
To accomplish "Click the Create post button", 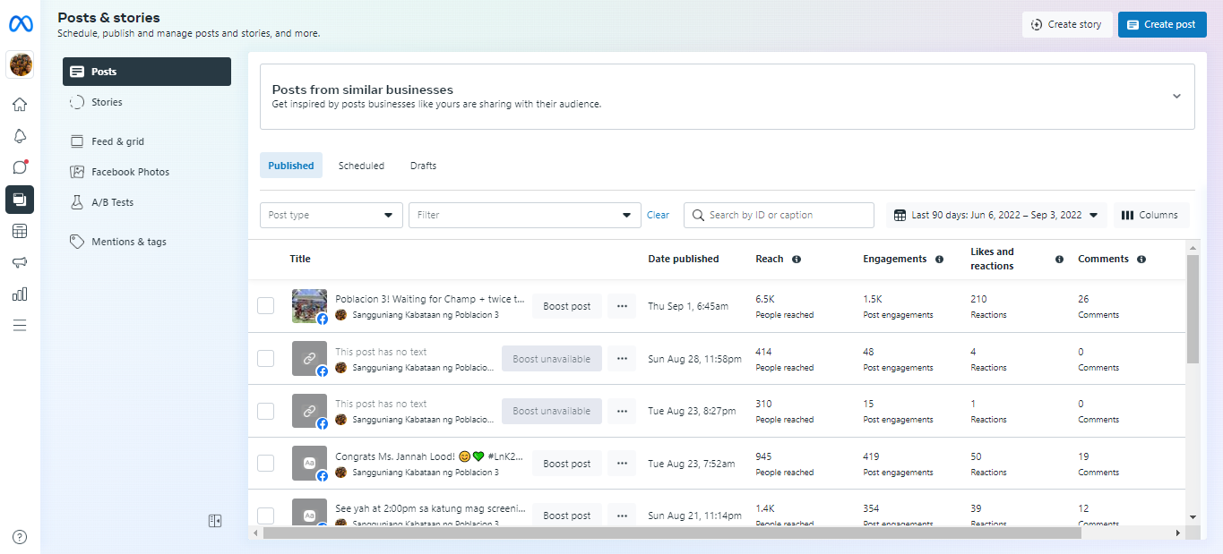I will [x=1162, y=24].
